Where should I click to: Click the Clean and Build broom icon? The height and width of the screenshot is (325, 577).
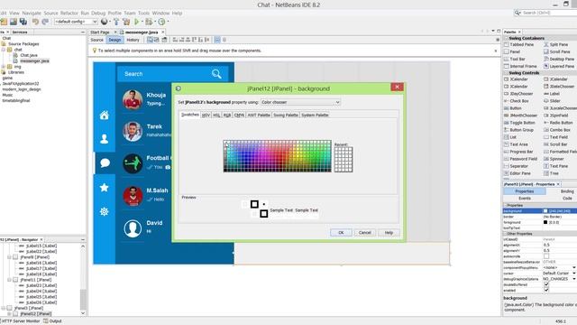[x=126, y=22]
